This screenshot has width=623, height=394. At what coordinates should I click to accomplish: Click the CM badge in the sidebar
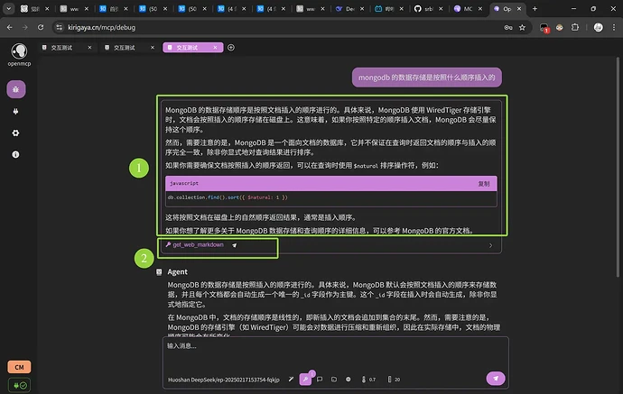pos(16,367)
